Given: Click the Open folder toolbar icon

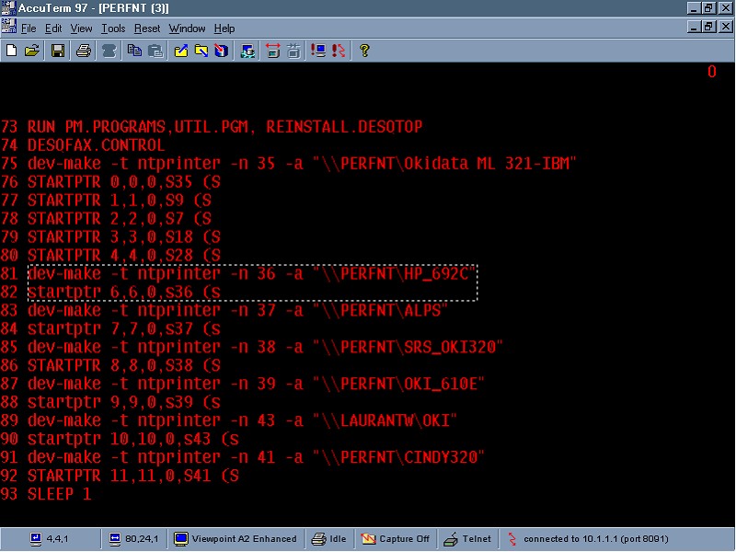Looking at the screenshot, I should [32, 51].
